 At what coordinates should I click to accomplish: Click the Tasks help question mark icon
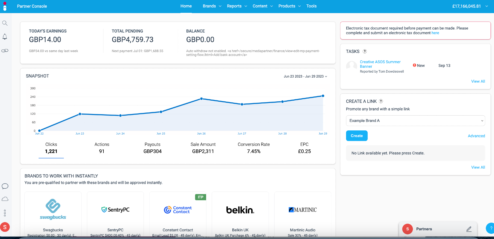tap(365, 51)
